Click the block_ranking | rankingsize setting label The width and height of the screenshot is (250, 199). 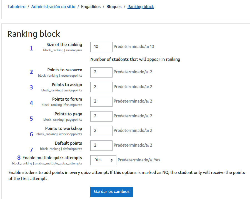(62, 50)
